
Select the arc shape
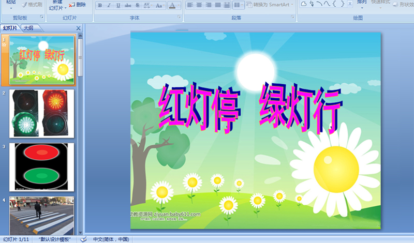(319, 4)
